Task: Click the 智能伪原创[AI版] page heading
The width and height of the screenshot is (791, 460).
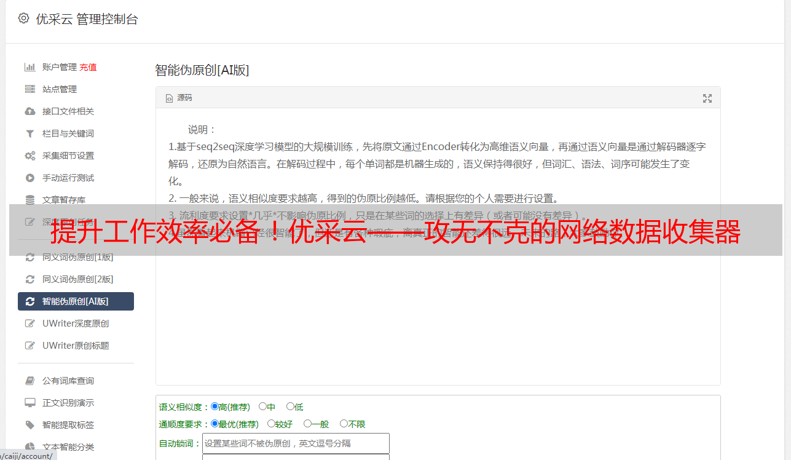Action: click(x=202, y=70)
